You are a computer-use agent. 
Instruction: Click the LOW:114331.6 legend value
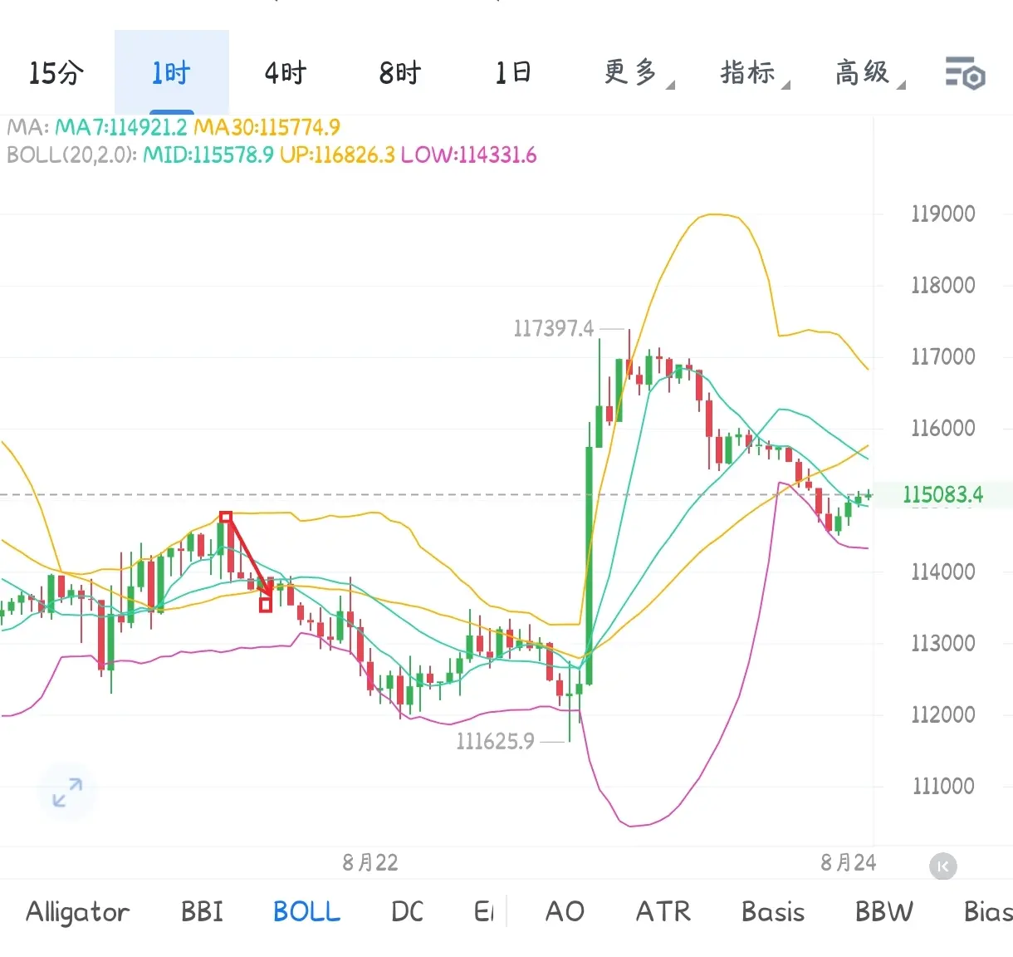tap(469, 155)
